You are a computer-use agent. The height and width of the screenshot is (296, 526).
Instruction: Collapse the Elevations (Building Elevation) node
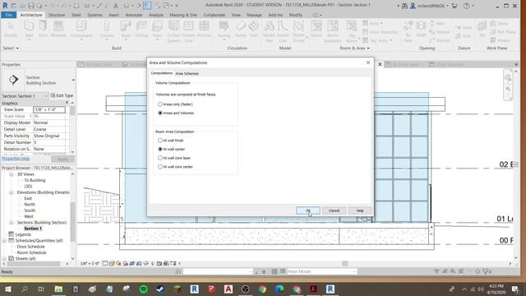[12, 192]
